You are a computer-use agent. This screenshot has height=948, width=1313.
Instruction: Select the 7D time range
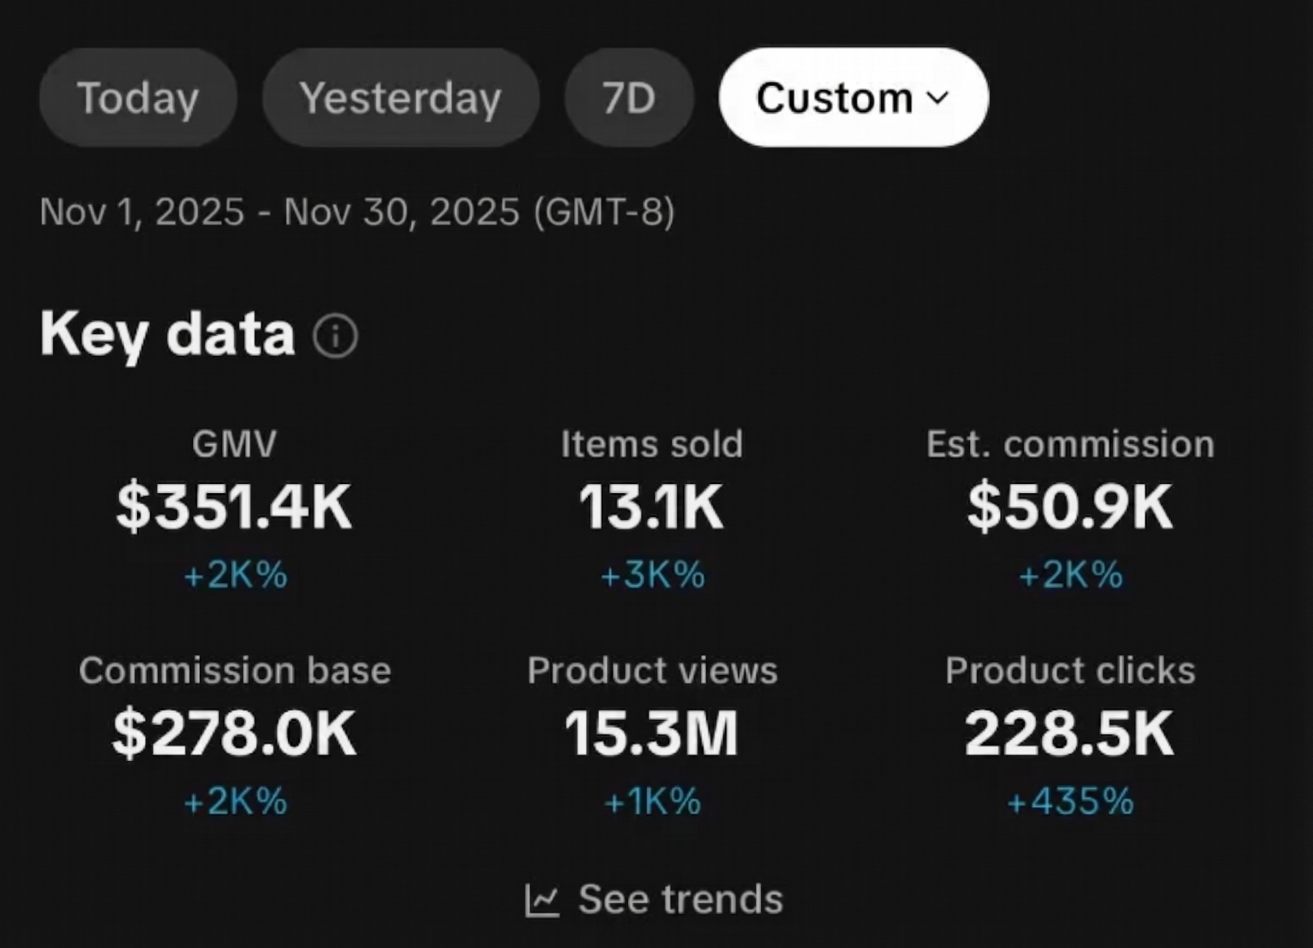629,97
